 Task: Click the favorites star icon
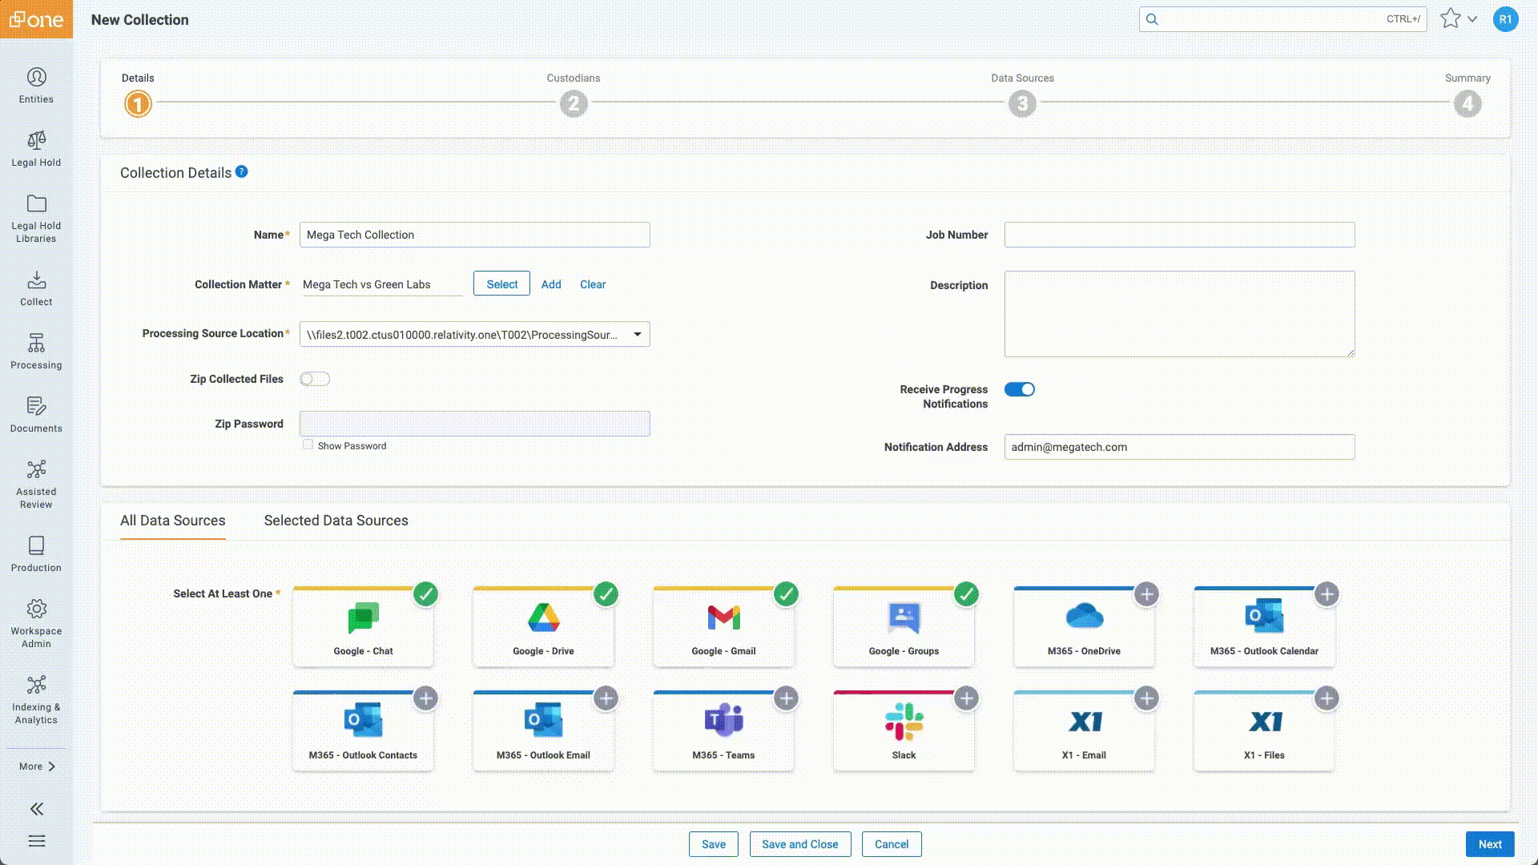point(1451,18)
